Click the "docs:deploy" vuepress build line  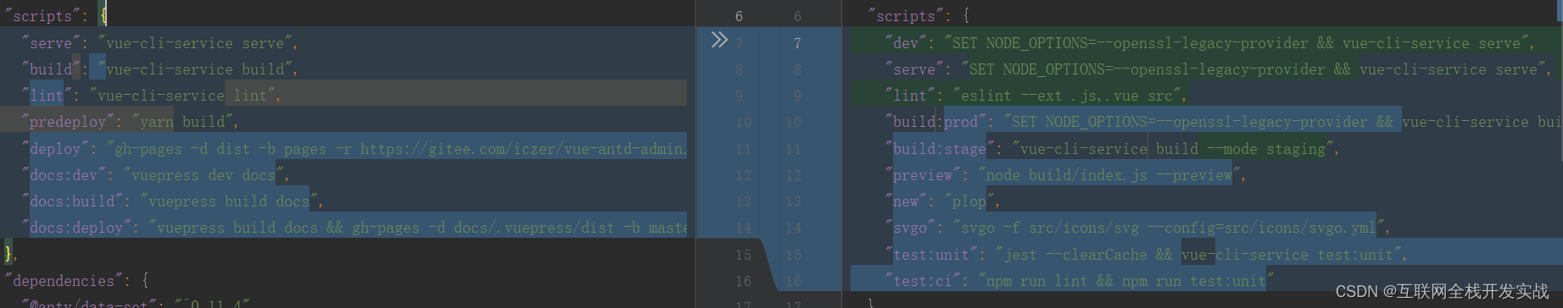pos(354,228)
